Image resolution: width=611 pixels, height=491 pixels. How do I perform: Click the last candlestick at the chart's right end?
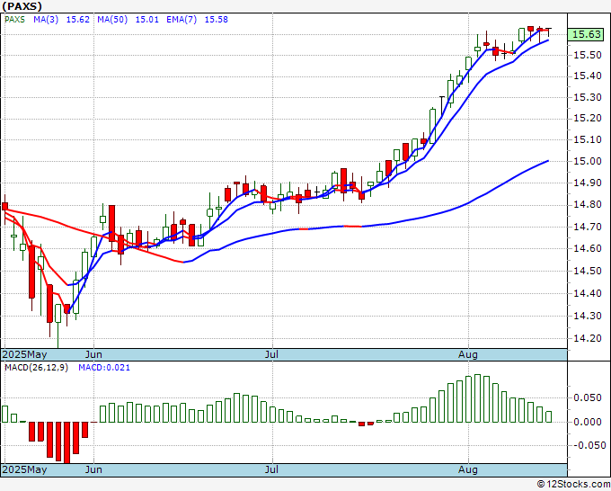pyautogui.click(x=549, y=31)
